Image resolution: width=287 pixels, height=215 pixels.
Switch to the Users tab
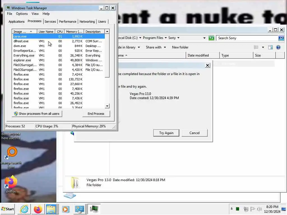[x=102, y=22]
